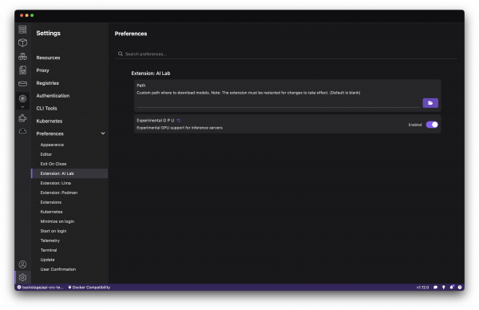
Task: Open the Dashboard from the sidebar
Action: [22, 30]
